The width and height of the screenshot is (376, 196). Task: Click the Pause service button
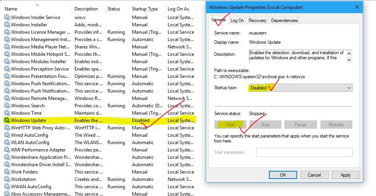point(300,125)
